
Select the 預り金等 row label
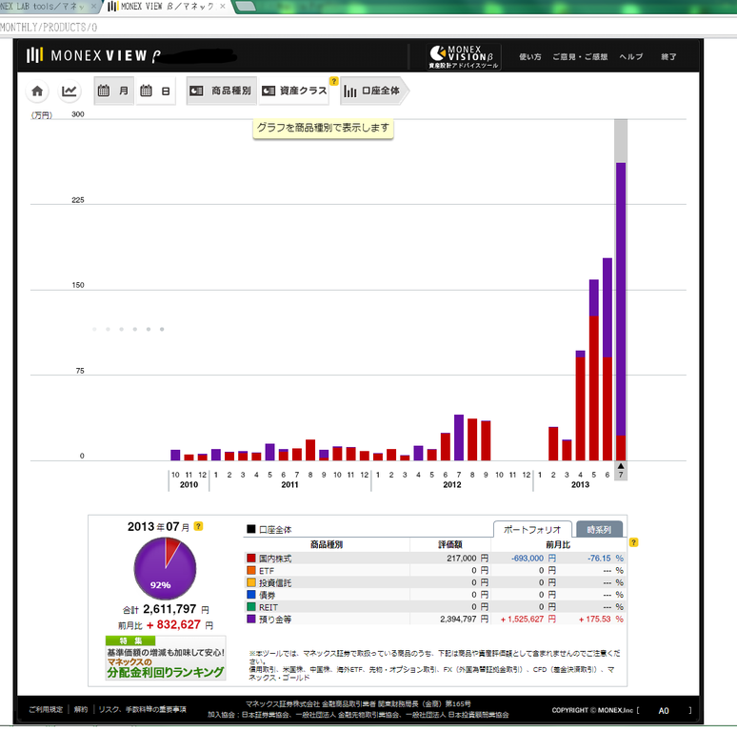[275, 620]
